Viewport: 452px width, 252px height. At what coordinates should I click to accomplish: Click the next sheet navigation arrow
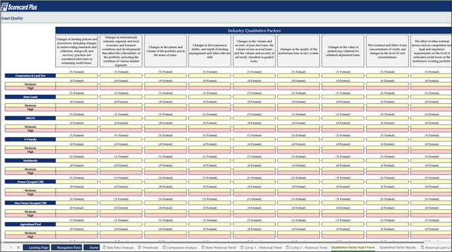point(11,247)
